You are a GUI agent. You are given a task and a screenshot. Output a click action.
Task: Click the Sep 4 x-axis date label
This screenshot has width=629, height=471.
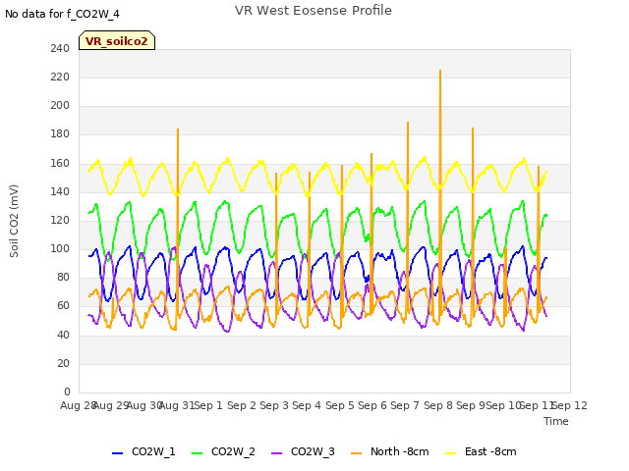[307, 405]
